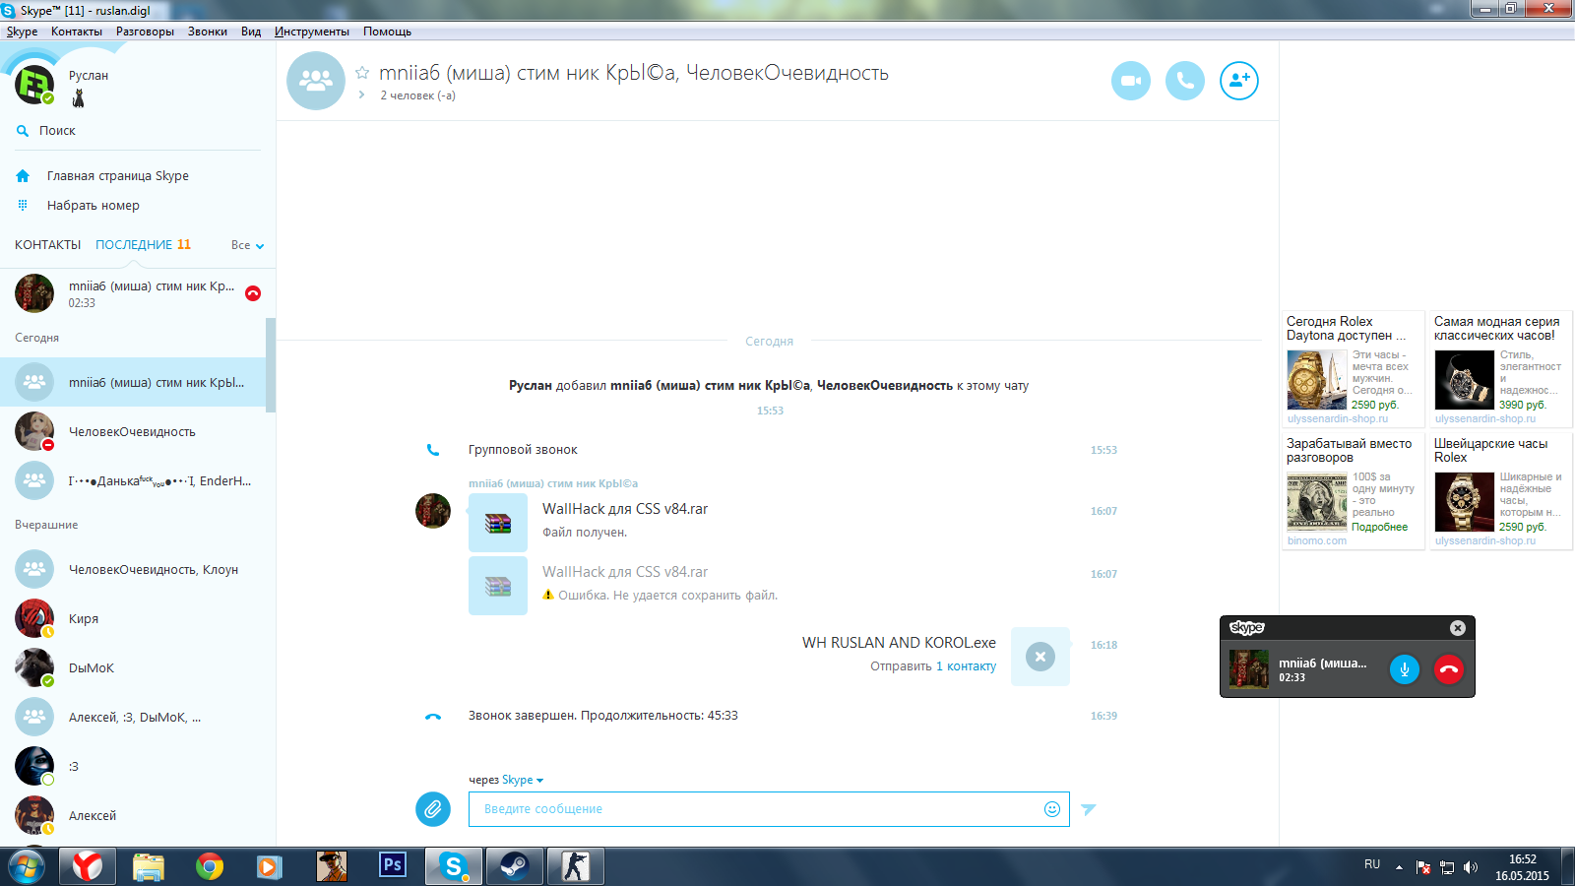The image size is (1575, 886).
Task: Open Главная страница Skype
Action: point(118,176)
